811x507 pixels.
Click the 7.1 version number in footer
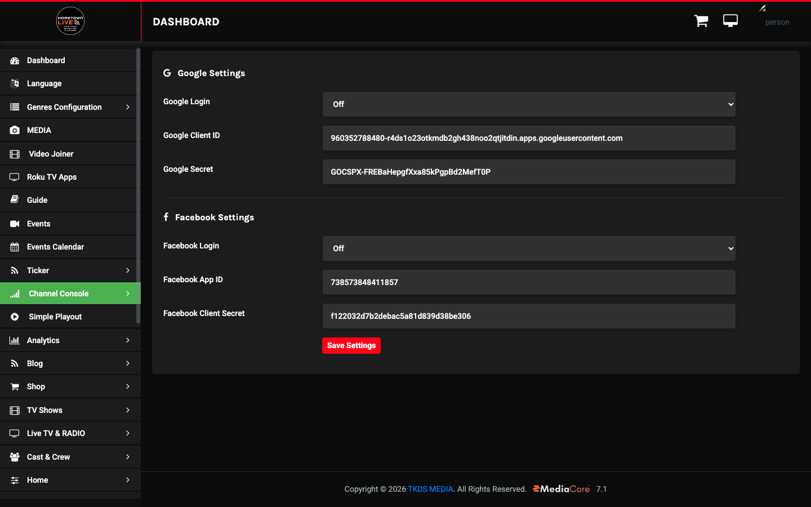601,489
